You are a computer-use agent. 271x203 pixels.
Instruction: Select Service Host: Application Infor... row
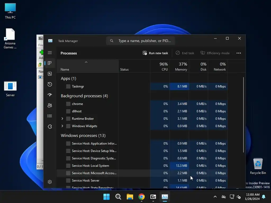coord(142,144)
